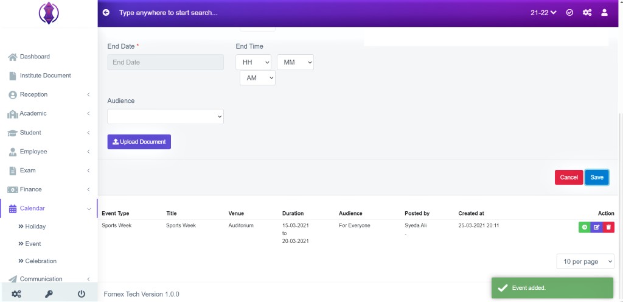
Task: Open End Time MM dropdown
Action: tap(295, 62)
